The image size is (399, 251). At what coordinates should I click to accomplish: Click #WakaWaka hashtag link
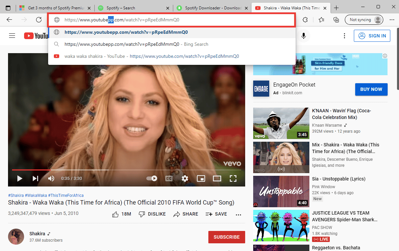click(36, 195)
